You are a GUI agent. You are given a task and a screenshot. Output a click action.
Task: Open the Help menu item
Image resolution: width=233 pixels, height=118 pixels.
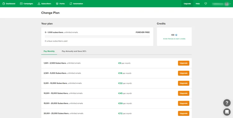198,3
